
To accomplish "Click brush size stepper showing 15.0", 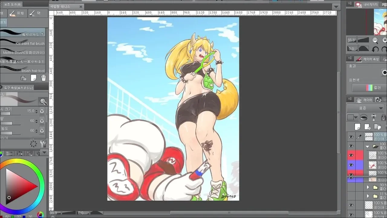I will 37,111.
